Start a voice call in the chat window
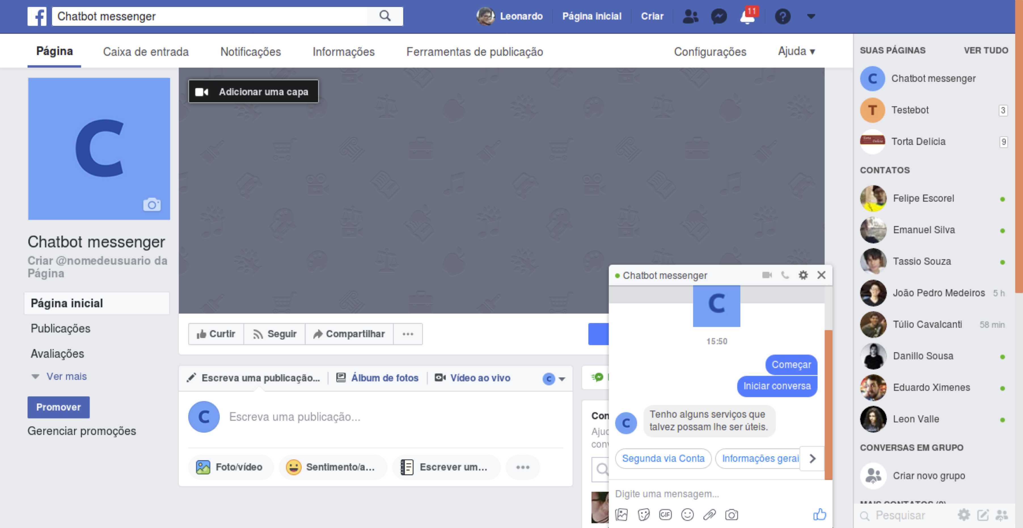Image resolution: width=1023 pixels, height=528 pixels. coord(785,275)
